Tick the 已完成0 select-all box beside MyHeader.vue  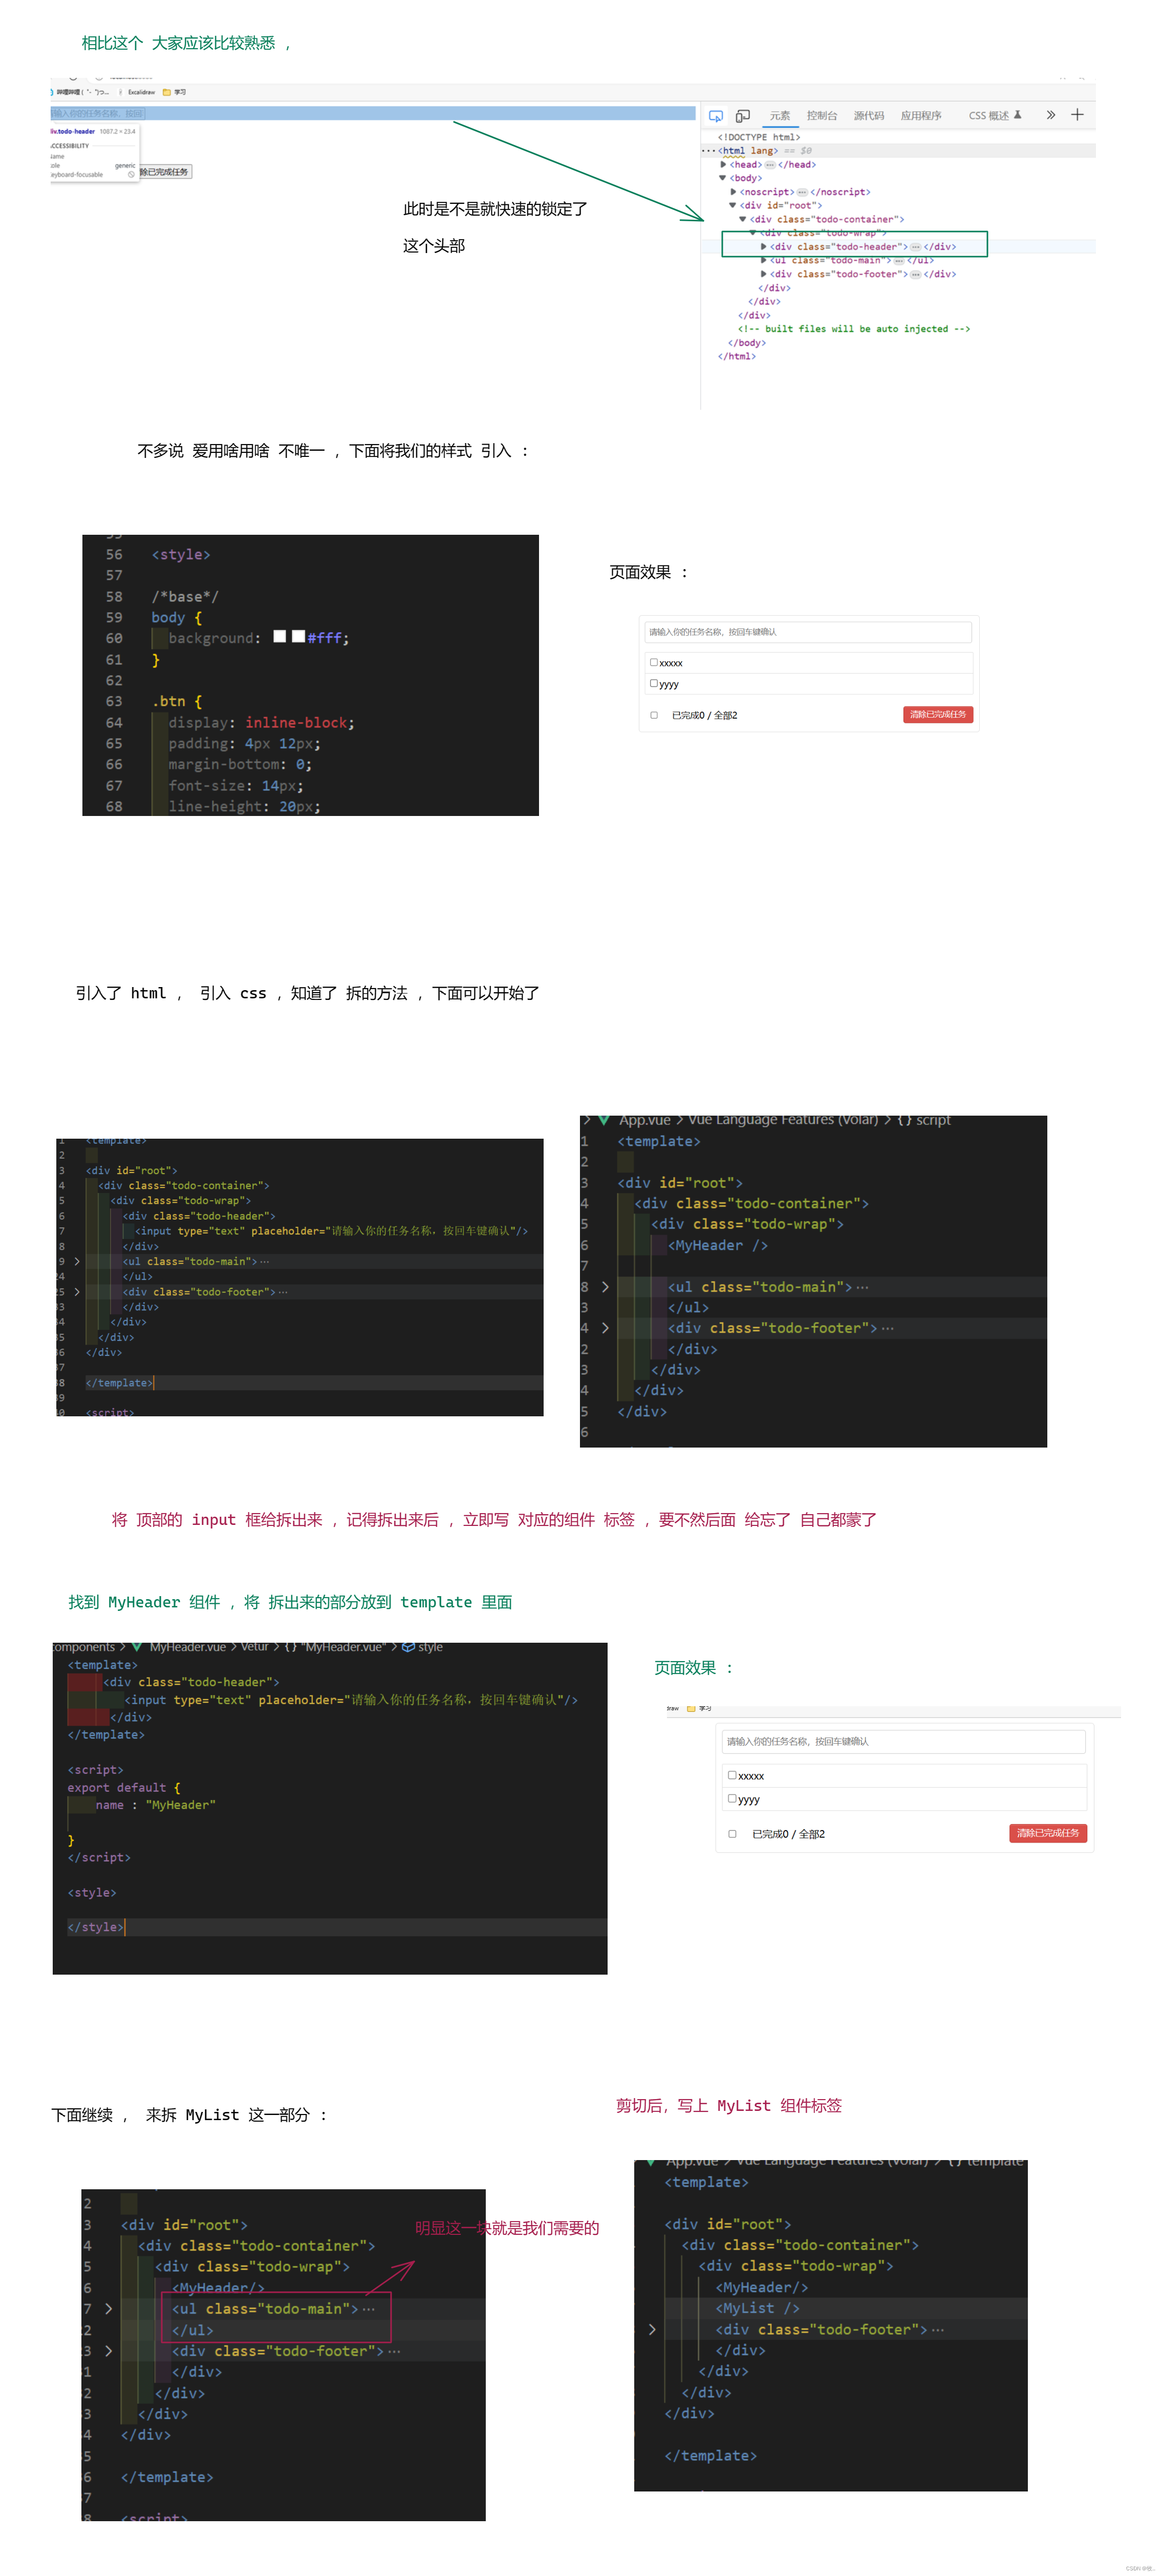coord(733,1834)
